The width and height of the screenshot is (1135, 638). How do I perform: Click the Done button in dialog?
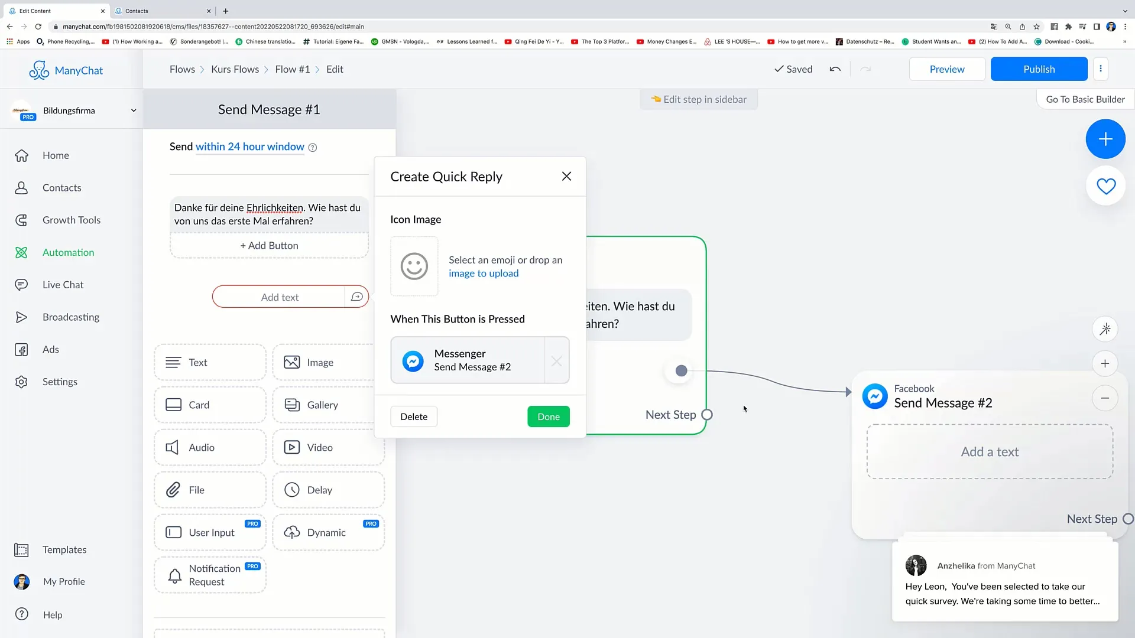pos(548,416)
